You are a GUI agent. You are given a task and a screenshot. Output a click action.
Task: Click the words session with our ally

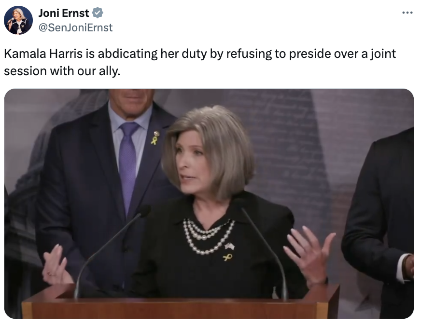pyautogui.click(x=62, y=71)
